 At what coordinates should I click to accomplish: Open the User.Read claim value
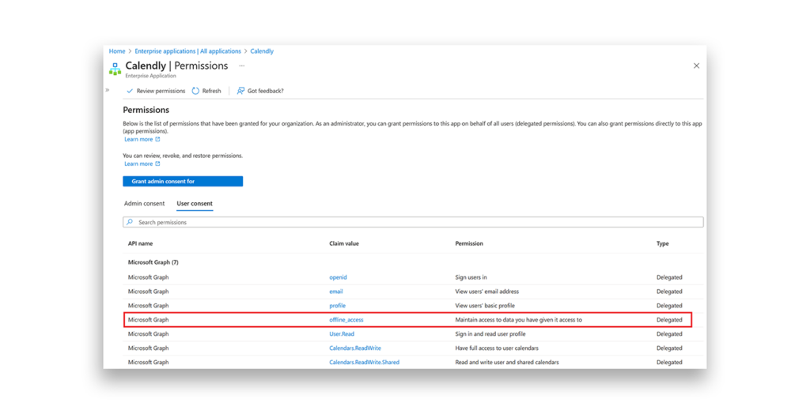pos(342,334)
